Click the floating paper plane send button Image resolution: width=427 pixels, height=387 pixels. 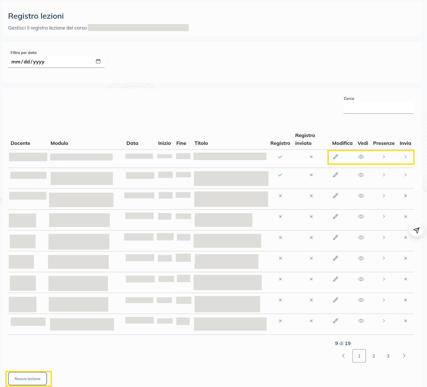click(416, 230)
